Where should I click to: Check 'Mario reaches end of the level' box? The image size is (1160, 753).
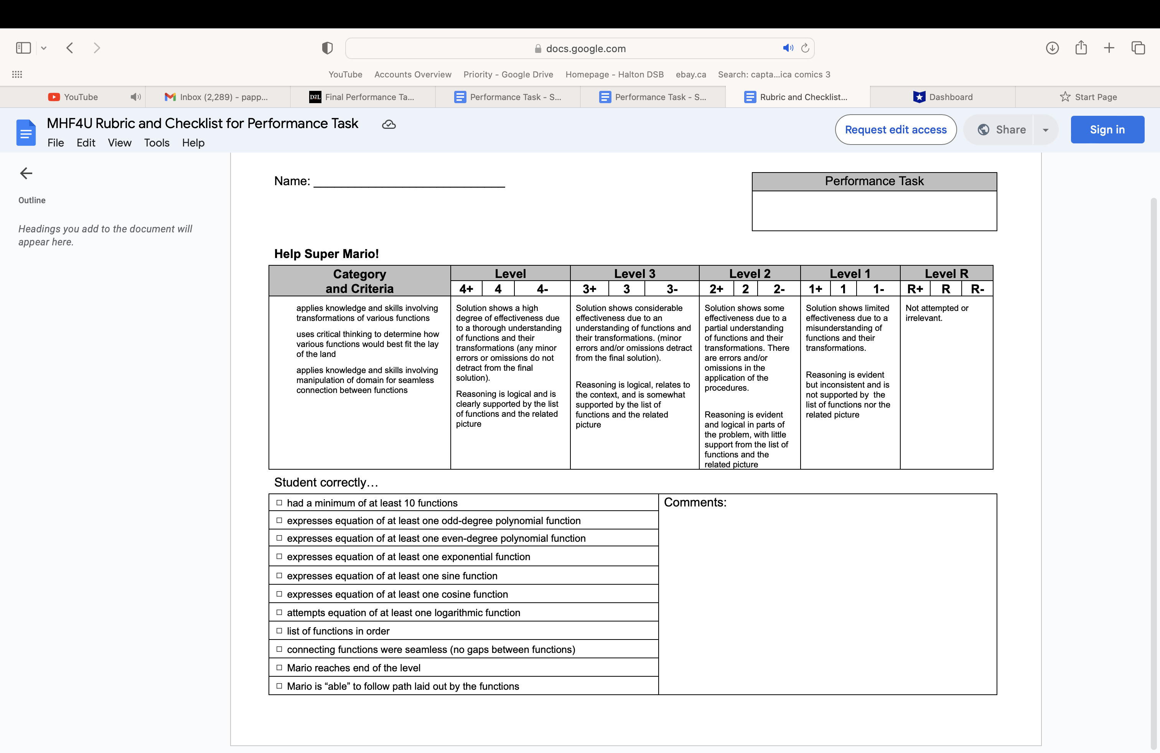click(x=279, y=668)
